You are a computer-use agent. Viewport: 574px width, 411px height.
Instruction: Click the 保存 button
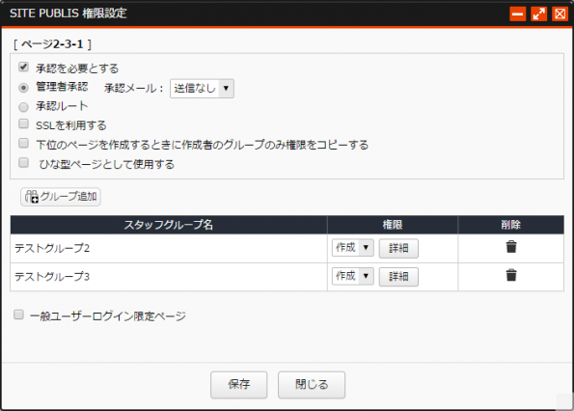pyautogui.click(x=238, y=385)
